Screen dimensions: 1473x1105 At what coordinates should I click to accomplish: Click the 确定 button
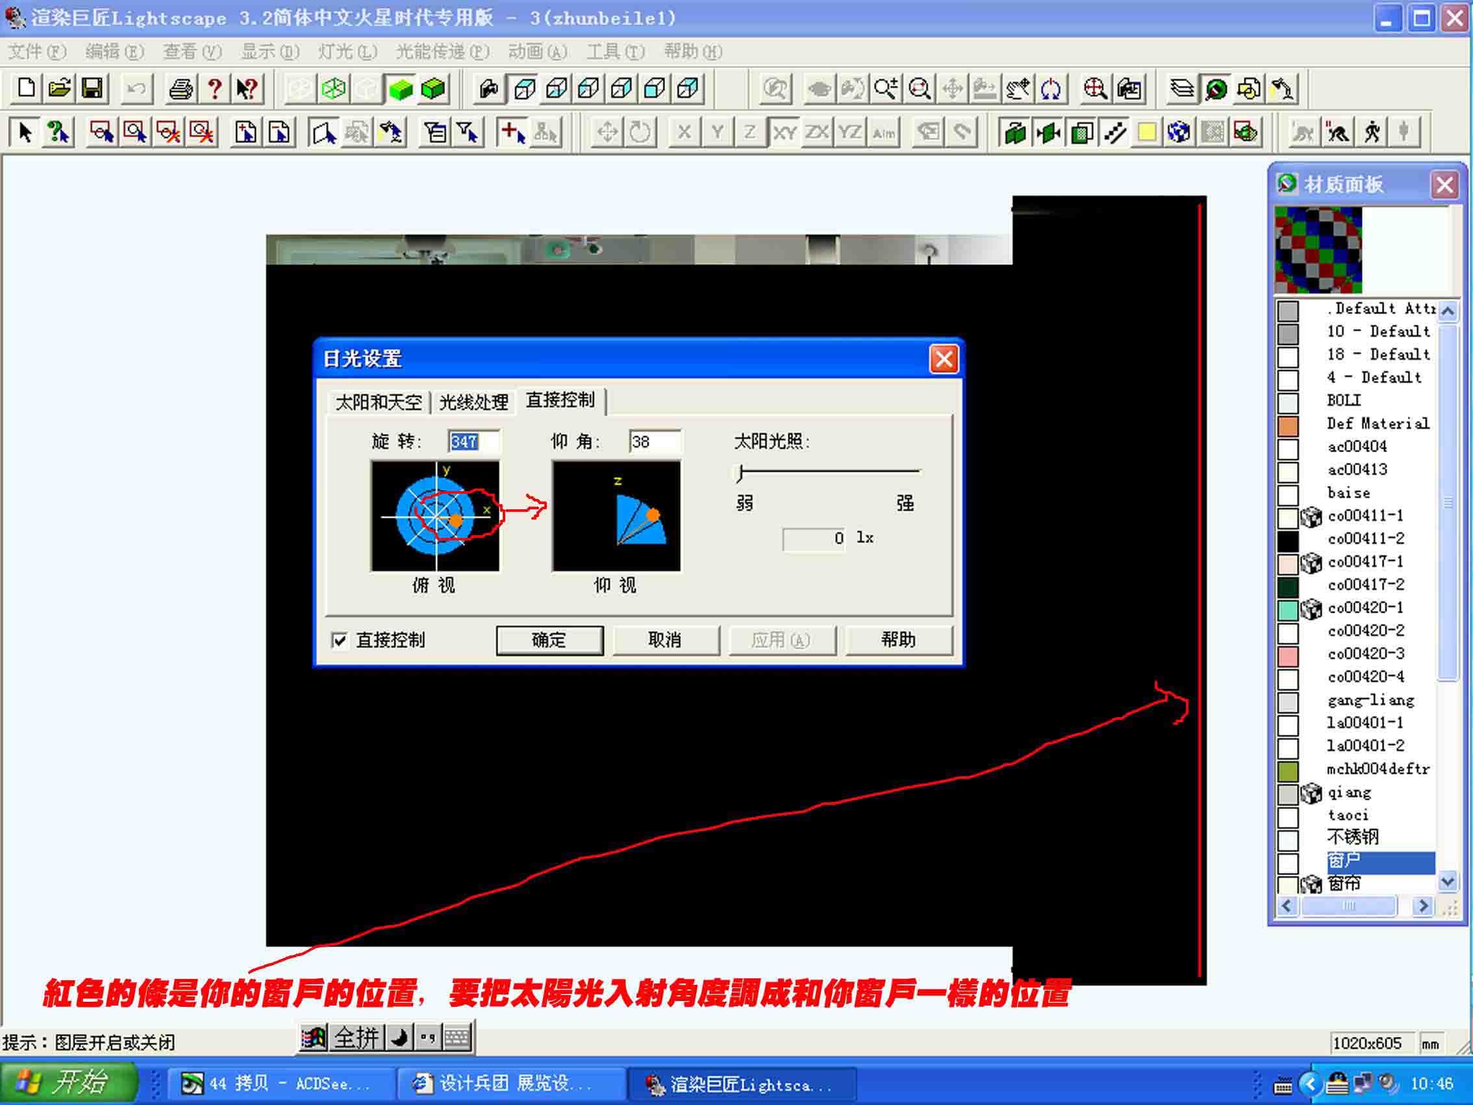[x=549, y=640]
